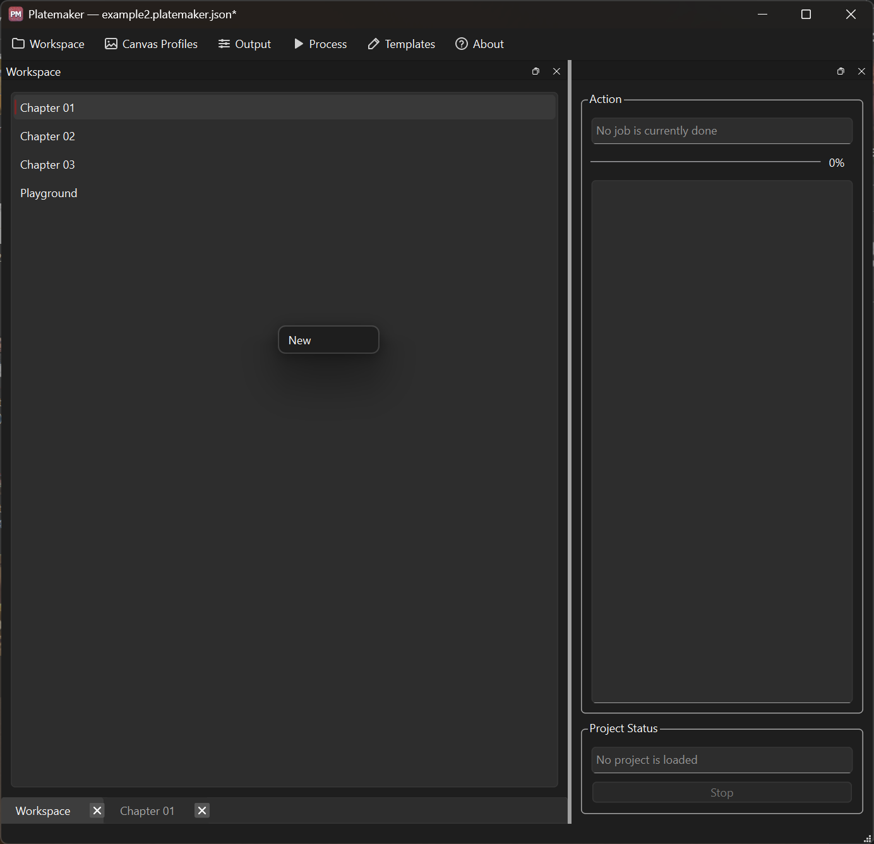Click the Stop button

(722, 792)
